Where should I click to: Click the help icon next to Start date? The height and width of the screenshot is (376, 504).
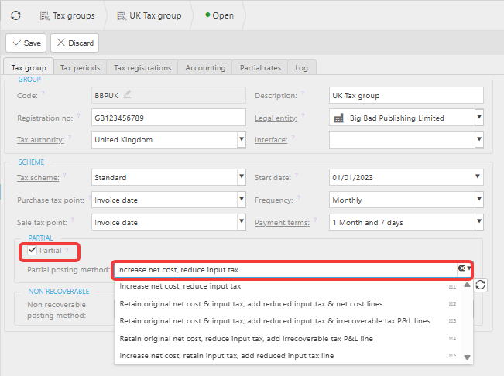[297, 175]
